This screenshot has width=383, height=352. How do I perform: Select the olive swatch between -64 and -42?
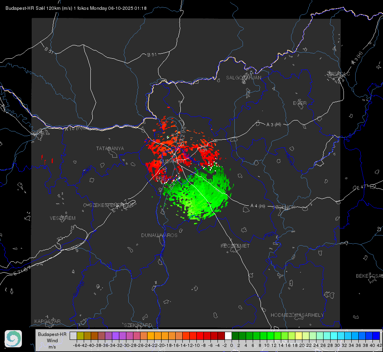80,336
